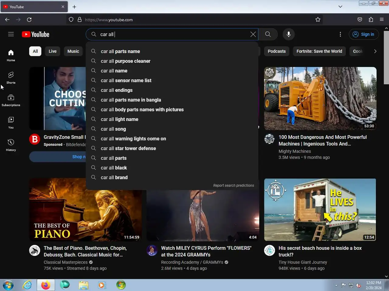
Task: Select the Podcasts filter chip
Action: tap(277, 51)
